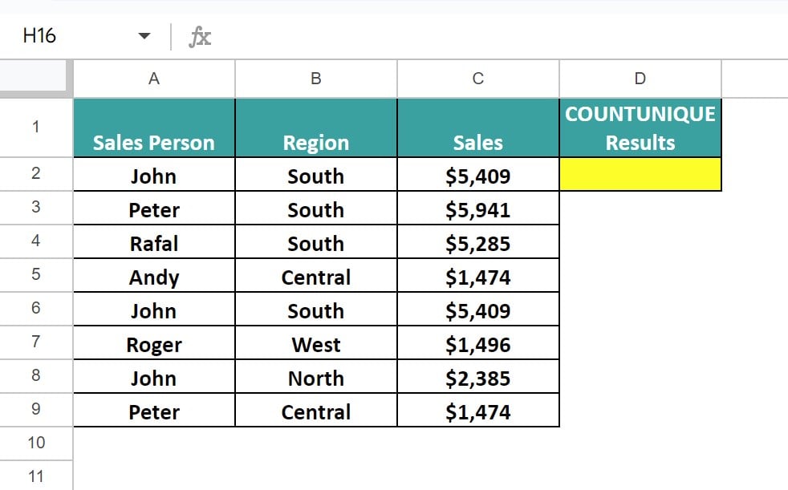The image size is (788, 490).
Task: Select row 11 header
Action: 36,476
